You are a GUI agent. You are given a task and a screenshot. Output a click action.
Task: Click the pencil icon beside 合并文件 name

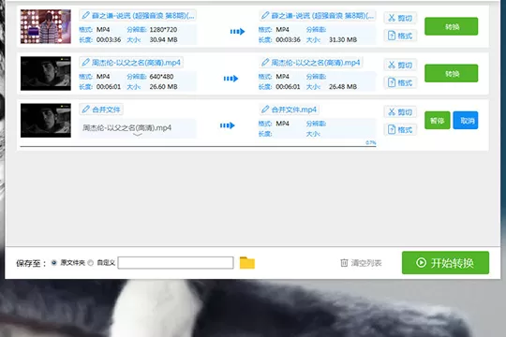click(x=85, y=110)
